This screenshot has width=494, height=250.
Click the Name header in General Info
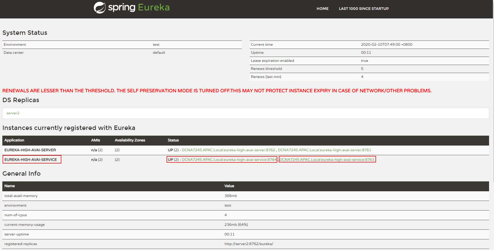[10, 186]
